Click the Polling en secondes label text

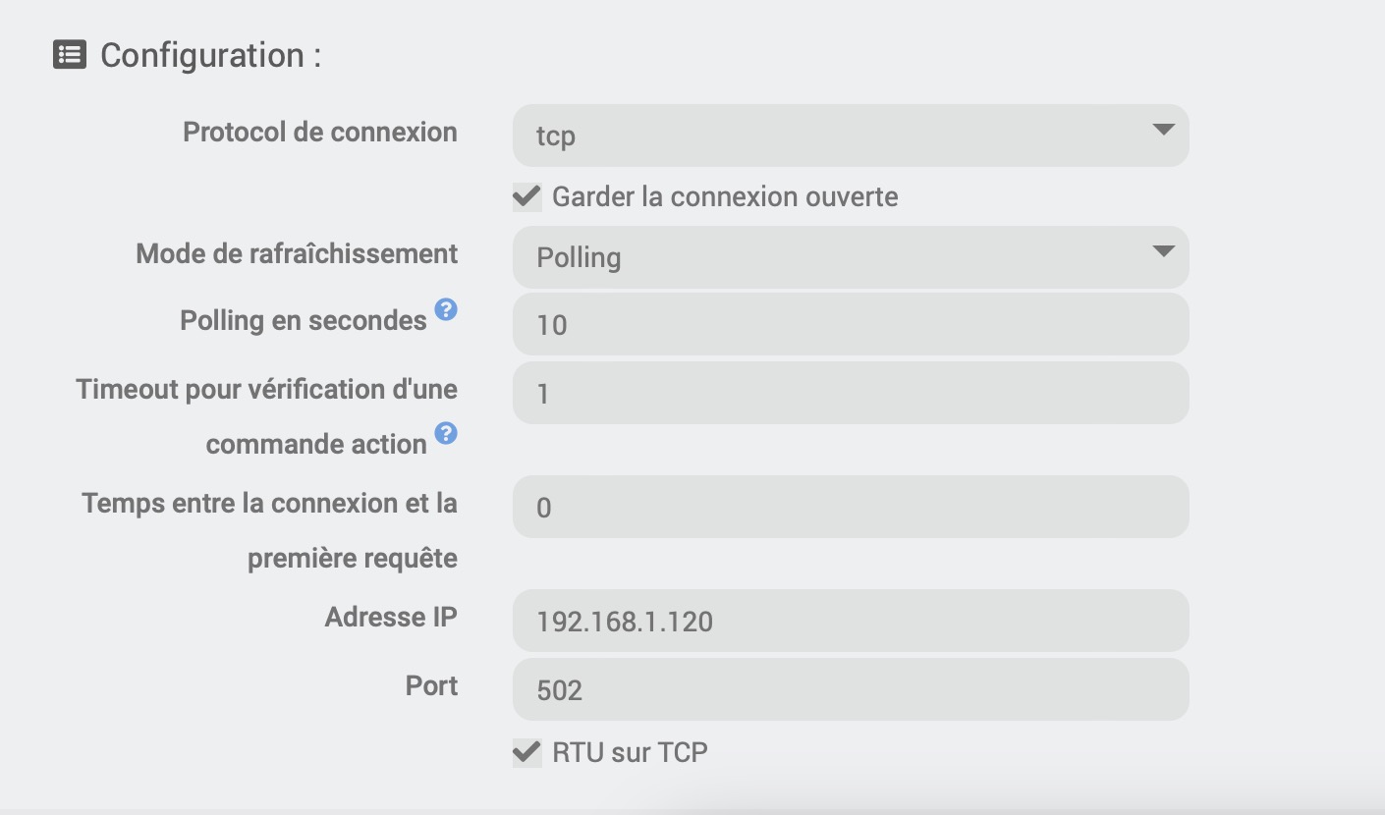(304, 321)
